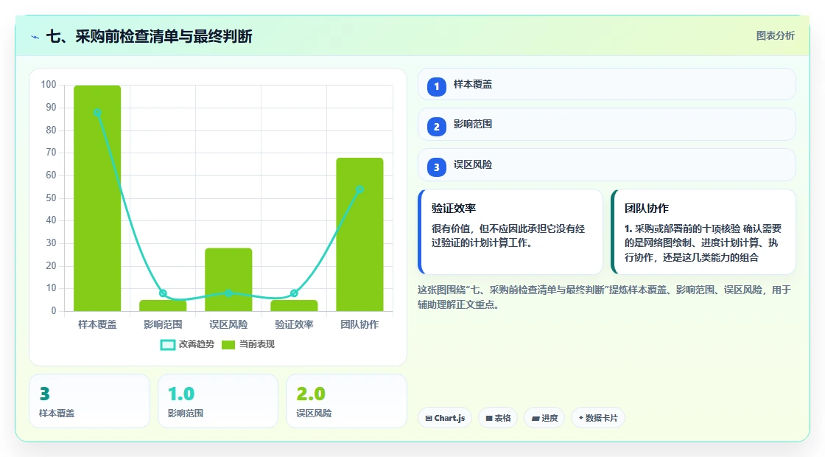
Task: Click the 3 样本覆盖 stat card
Action: 89,401
